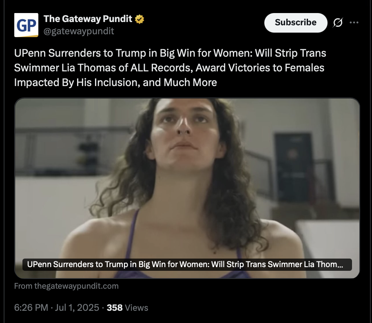
Task: Click the tweet's last line 'Impacted By His Inclusion'
Action: click(115, 82)
